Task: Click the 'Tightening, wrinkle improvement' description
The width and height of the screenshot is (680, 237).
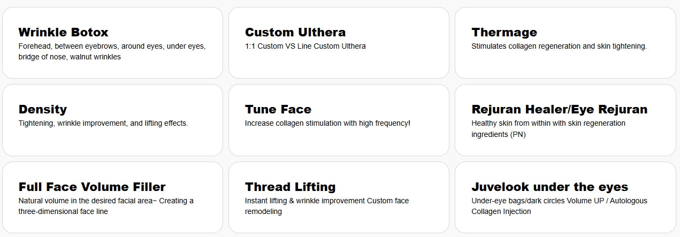Action: [x=103, y=123]
